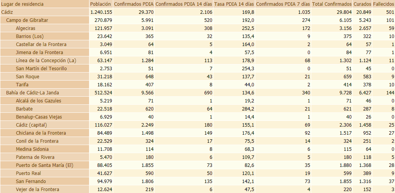Click the Chiclana de la Frontera label
This screenshot has height=193, width=395.
[41, 133]
